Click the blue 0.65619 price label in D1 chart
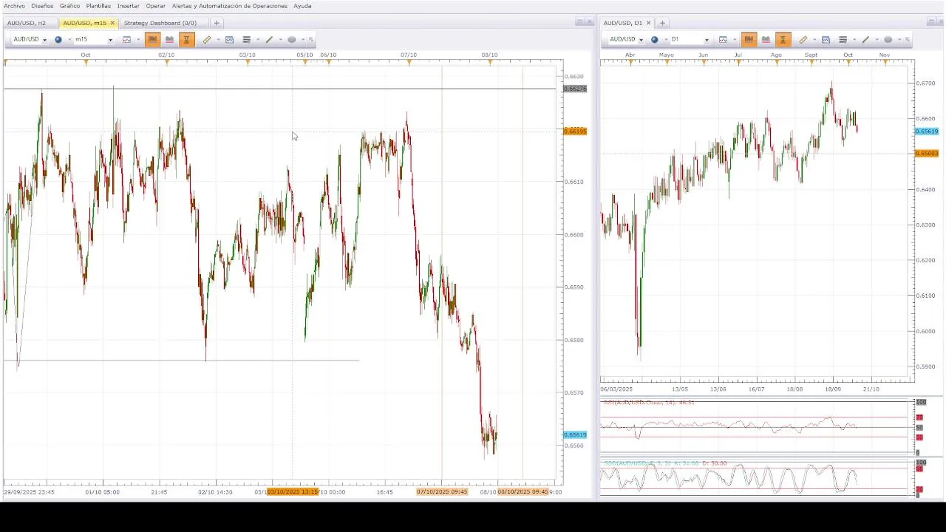Viewport: 946px width, 532px height. pos(927,132)
